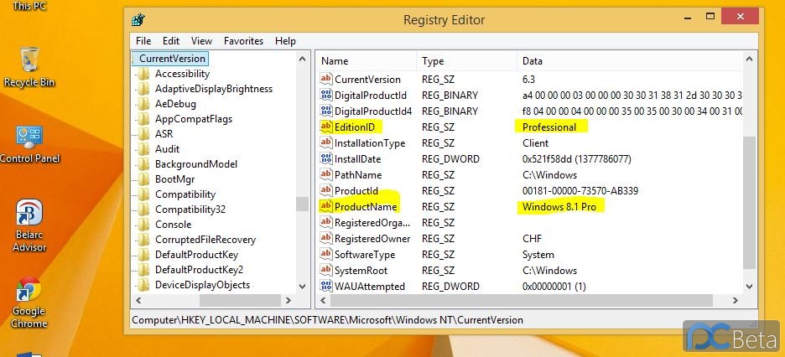Viewport: 785px width, 357px height.
Task: Select the DigitalProductId4 binary value icon
Action: (x=326, y=111)
